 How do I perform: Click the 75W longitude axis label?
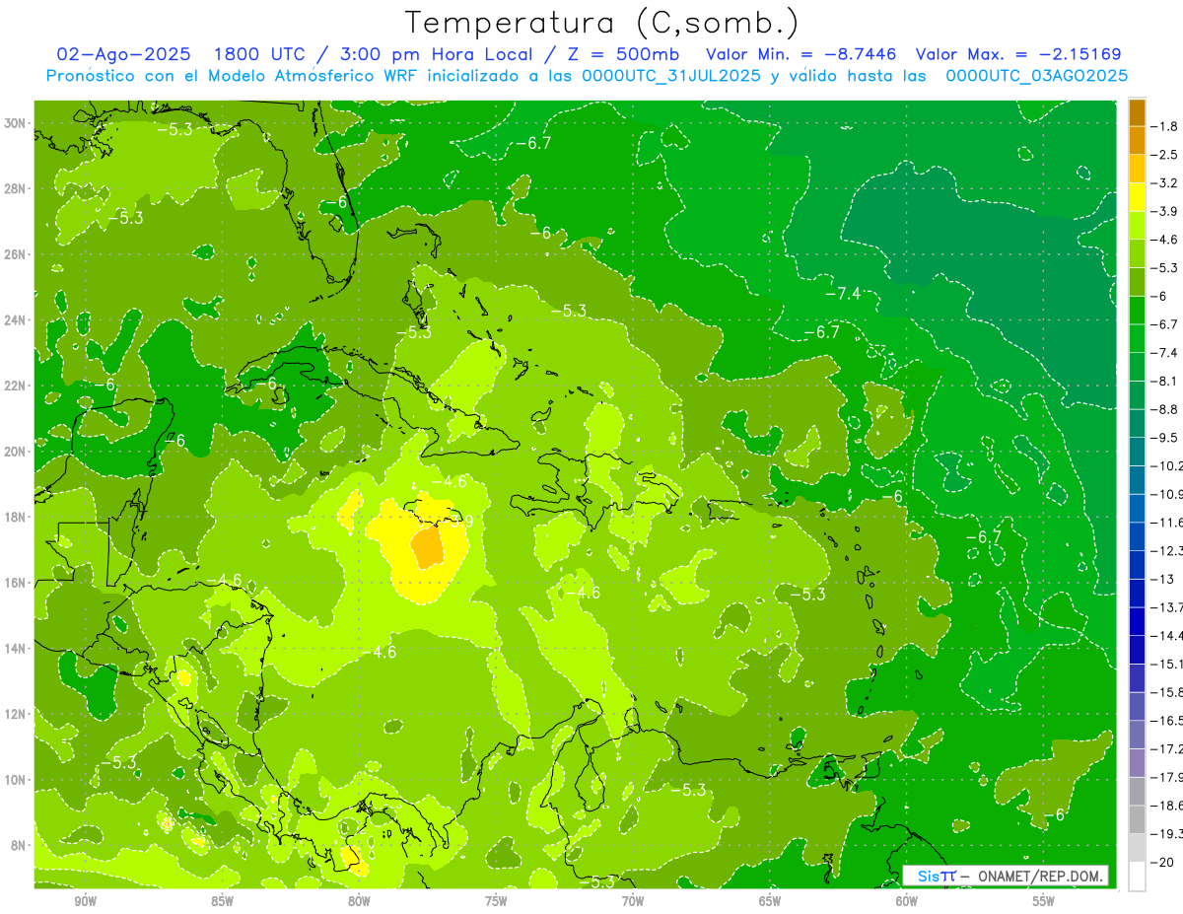(496, 901)
